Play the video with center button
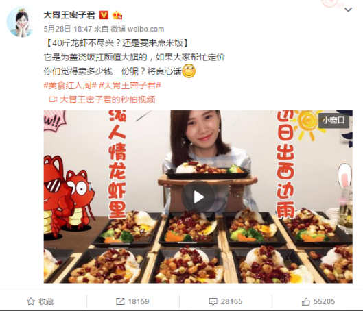Screen dimensions: 363x311 click(198, 197)
